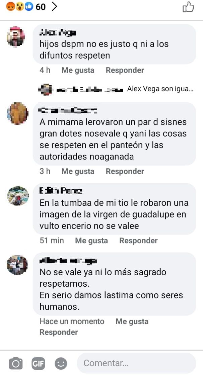Tap the first commenter's profile picture
The image size is (203, 375).
tap(16, 36)
